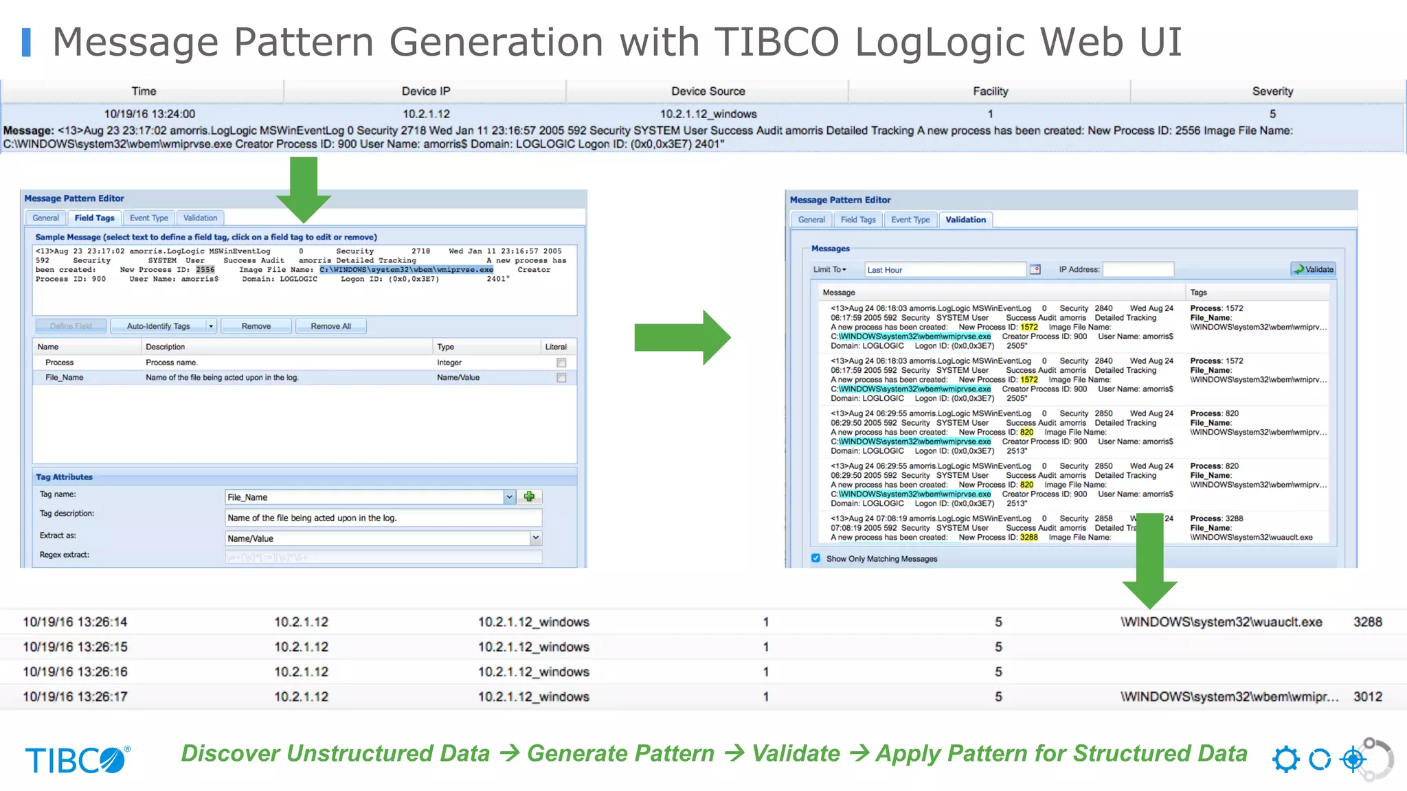Click the circular refresh icon at bottom right

click(1320, 760)
